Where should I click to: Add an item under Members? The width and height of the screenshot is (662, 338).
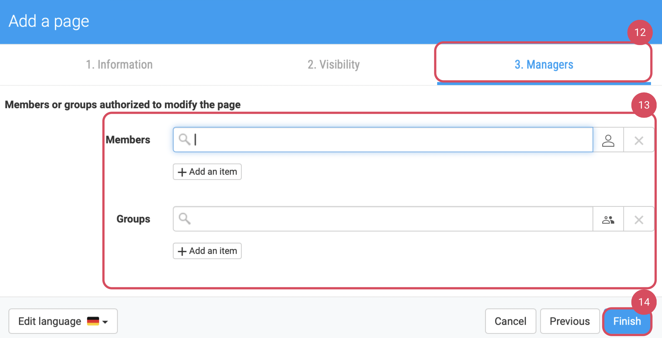point(207,172)
